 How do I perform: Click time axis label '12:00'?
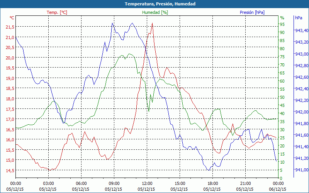pos(147,184)
